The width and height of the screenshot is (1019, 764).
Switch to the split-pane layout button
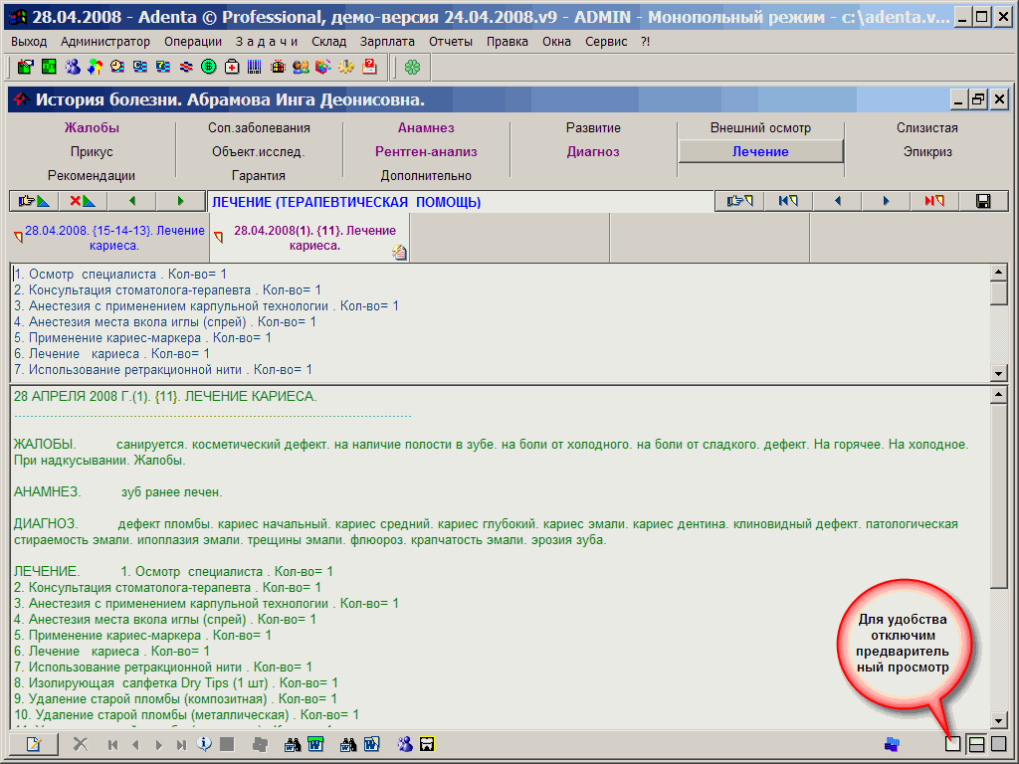click(976, 743)
